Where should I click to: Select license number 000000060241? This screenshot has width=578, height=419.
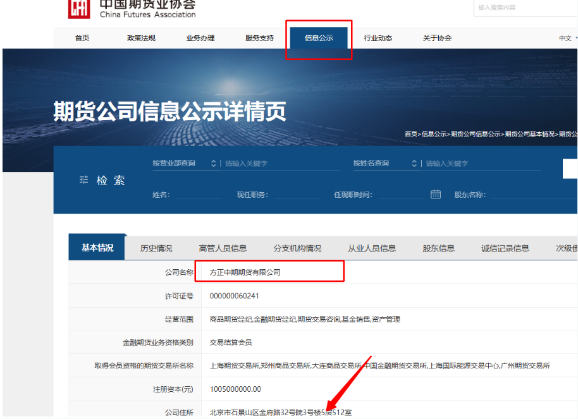235,296
